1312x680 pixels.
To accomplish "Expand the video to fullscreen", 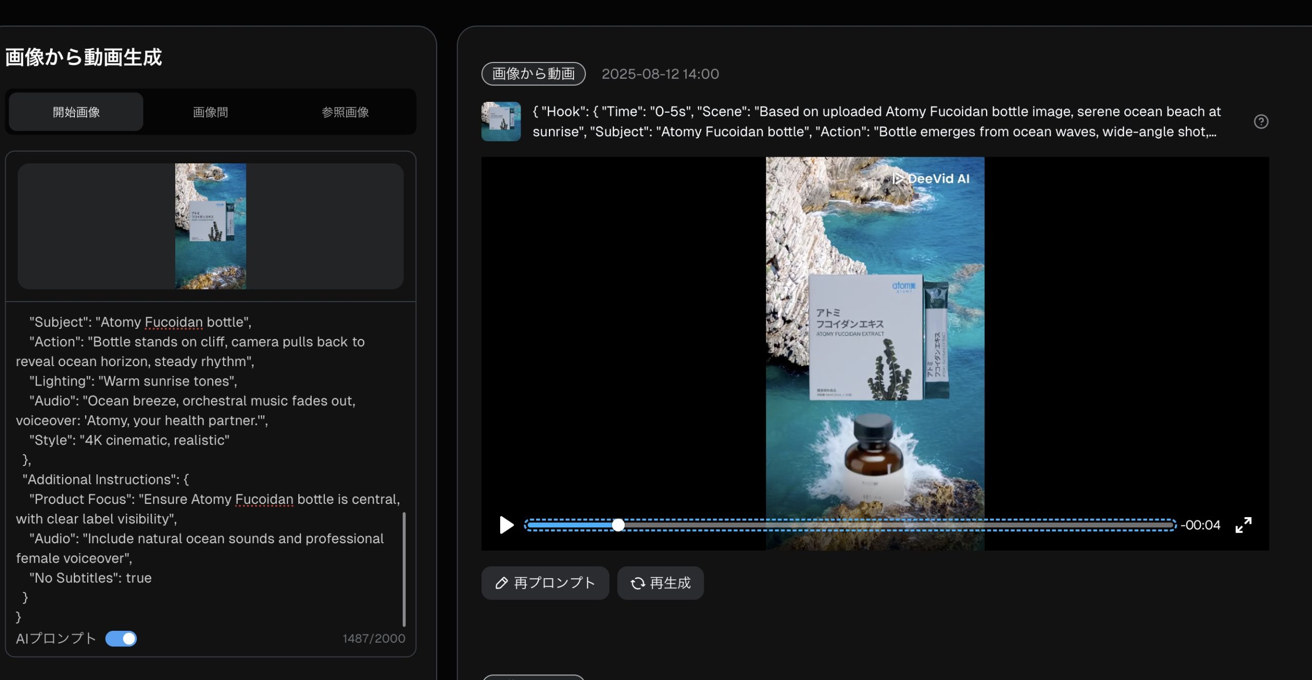I will click(1244, 525).
